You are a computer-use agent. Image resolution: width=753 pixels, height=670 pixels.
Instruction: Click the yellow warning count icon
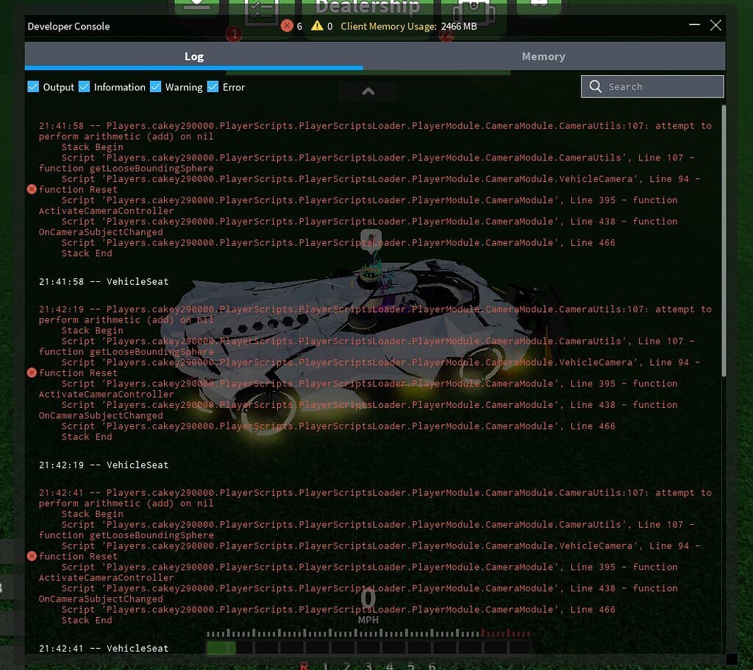pos(317,26)
